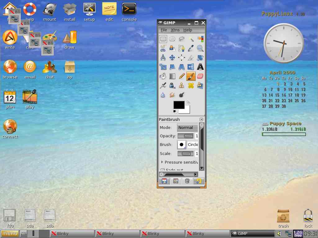Select the Rectangle Select tool
The image size is (318, 238).
click(163, 39)
